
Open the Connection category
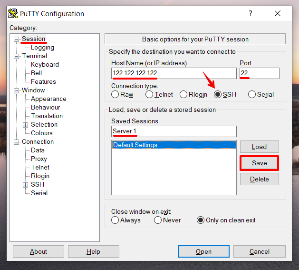38,142
